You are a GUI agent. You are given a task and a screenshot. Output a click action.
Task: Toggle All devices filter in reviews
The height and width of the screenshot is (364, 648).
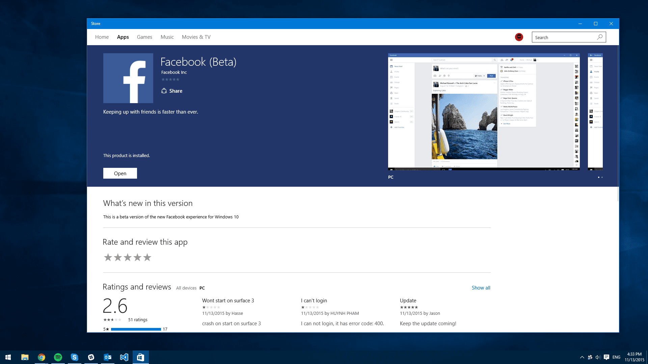click(186, 287)
